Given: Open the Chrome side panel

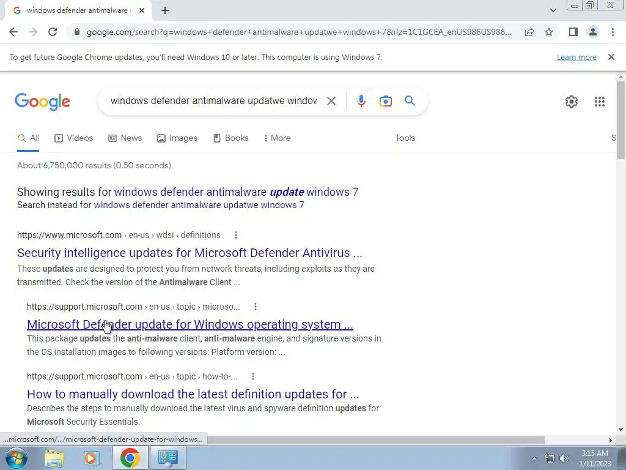Looking at the screenshot, I should pyautogui.click(x=573, y=32).
